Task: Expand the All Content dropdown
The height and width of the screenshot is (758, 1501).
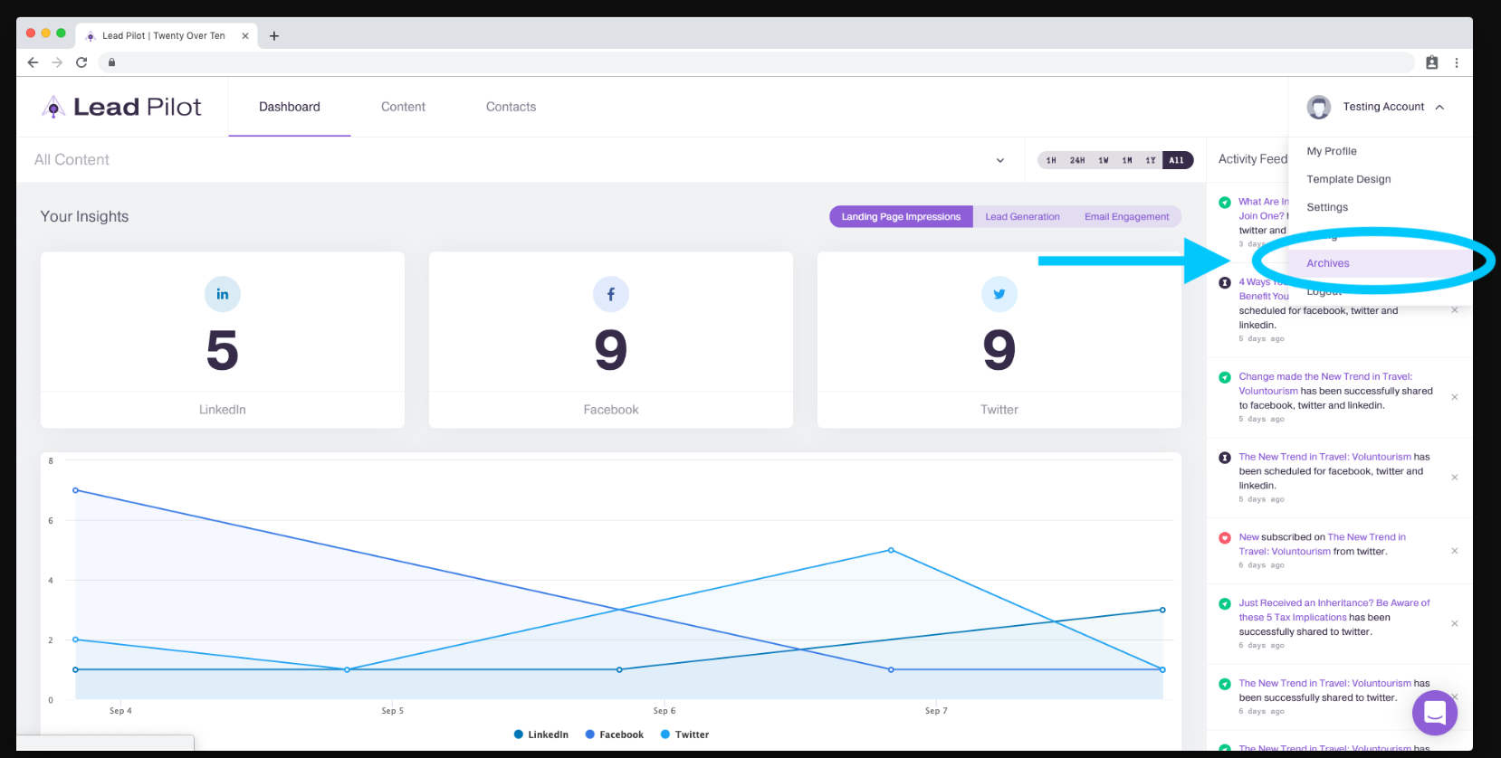Action: 1000,160
